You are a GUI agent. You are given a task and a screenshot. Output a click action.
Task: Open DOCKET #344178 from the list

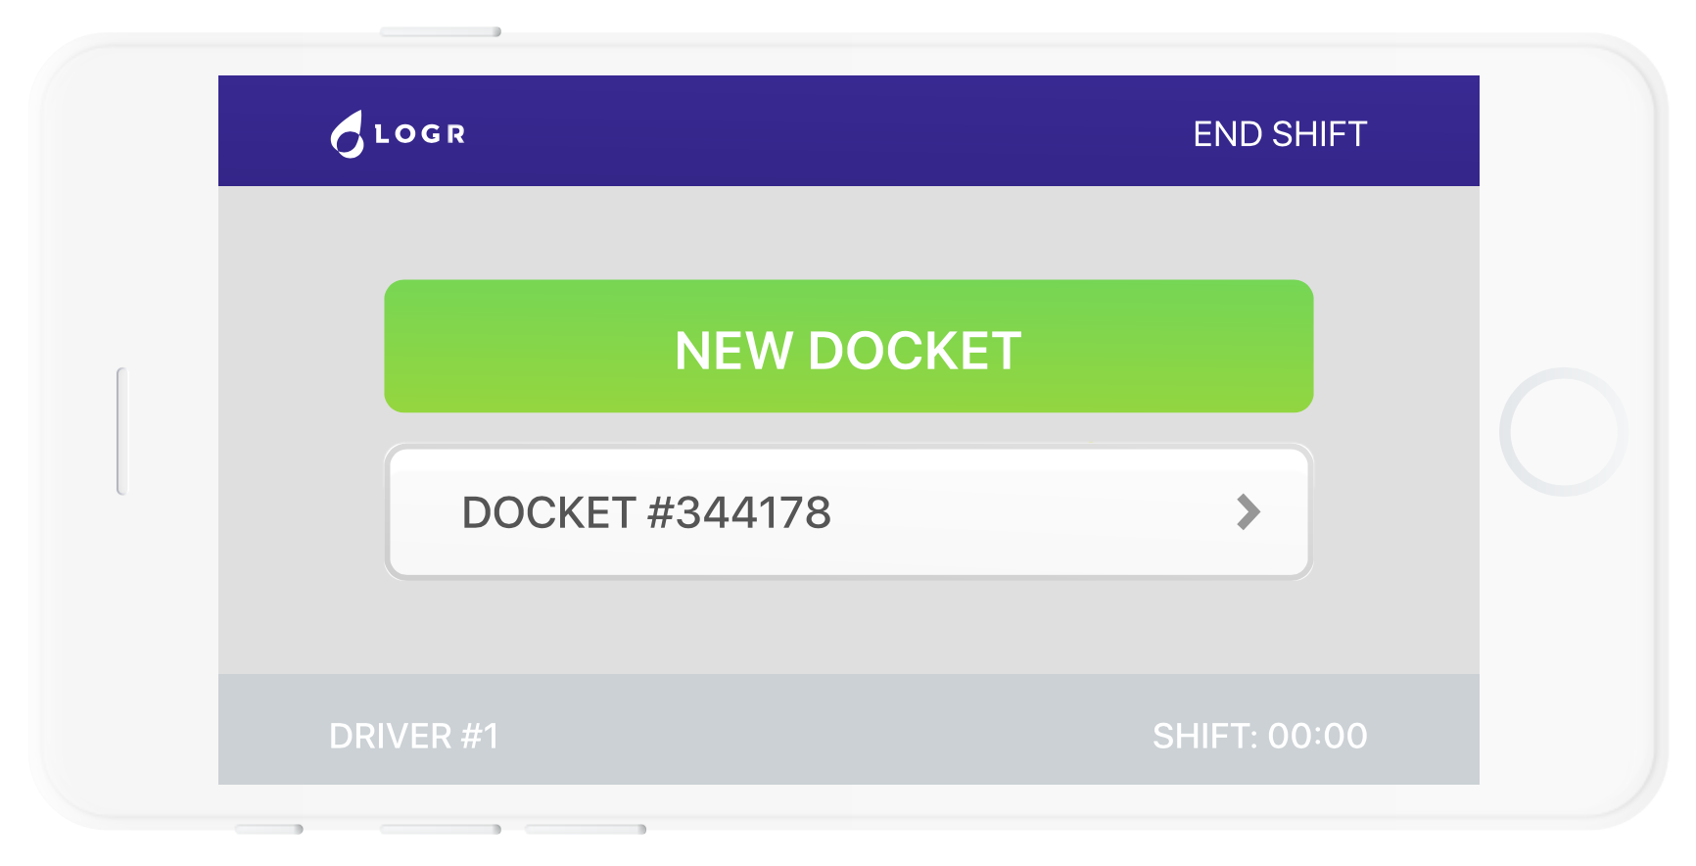(x=646, y=512)
